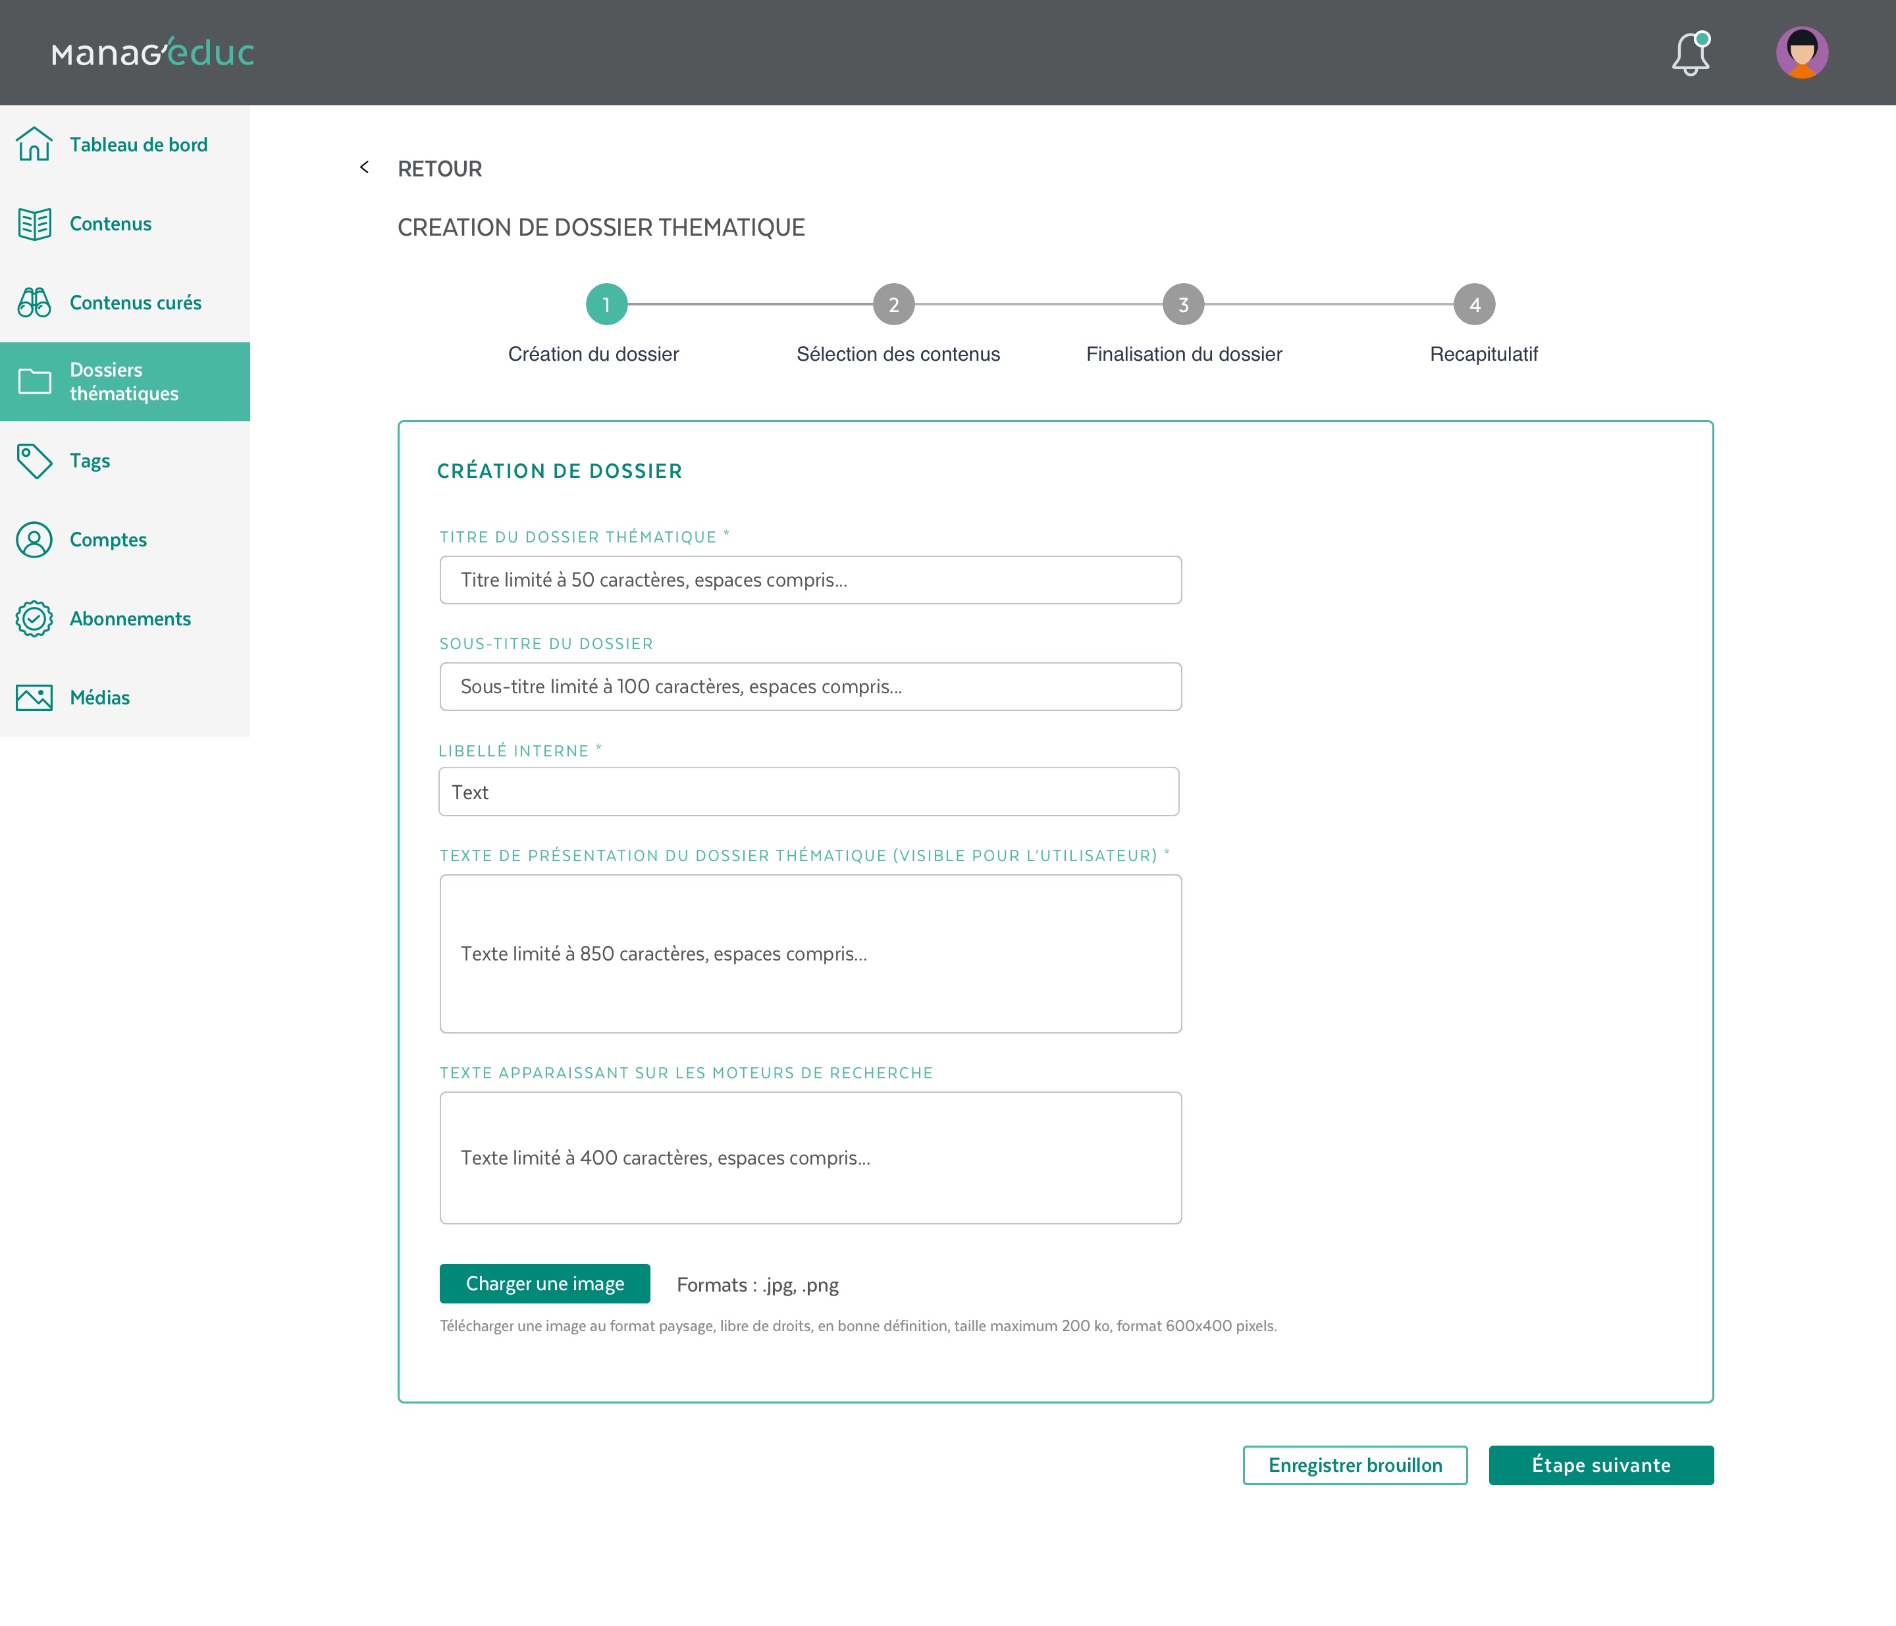This screenshot has height=1626, width=1896.
Task: Open the Tags section
Action: (x=125, y=461)
